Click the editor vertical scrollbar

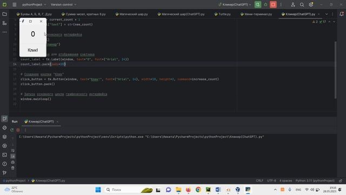335,70
